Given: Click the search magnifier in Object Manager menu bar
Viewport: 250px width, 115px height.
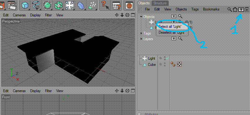Looking at the screenshot, I should [x=230, y=10].
